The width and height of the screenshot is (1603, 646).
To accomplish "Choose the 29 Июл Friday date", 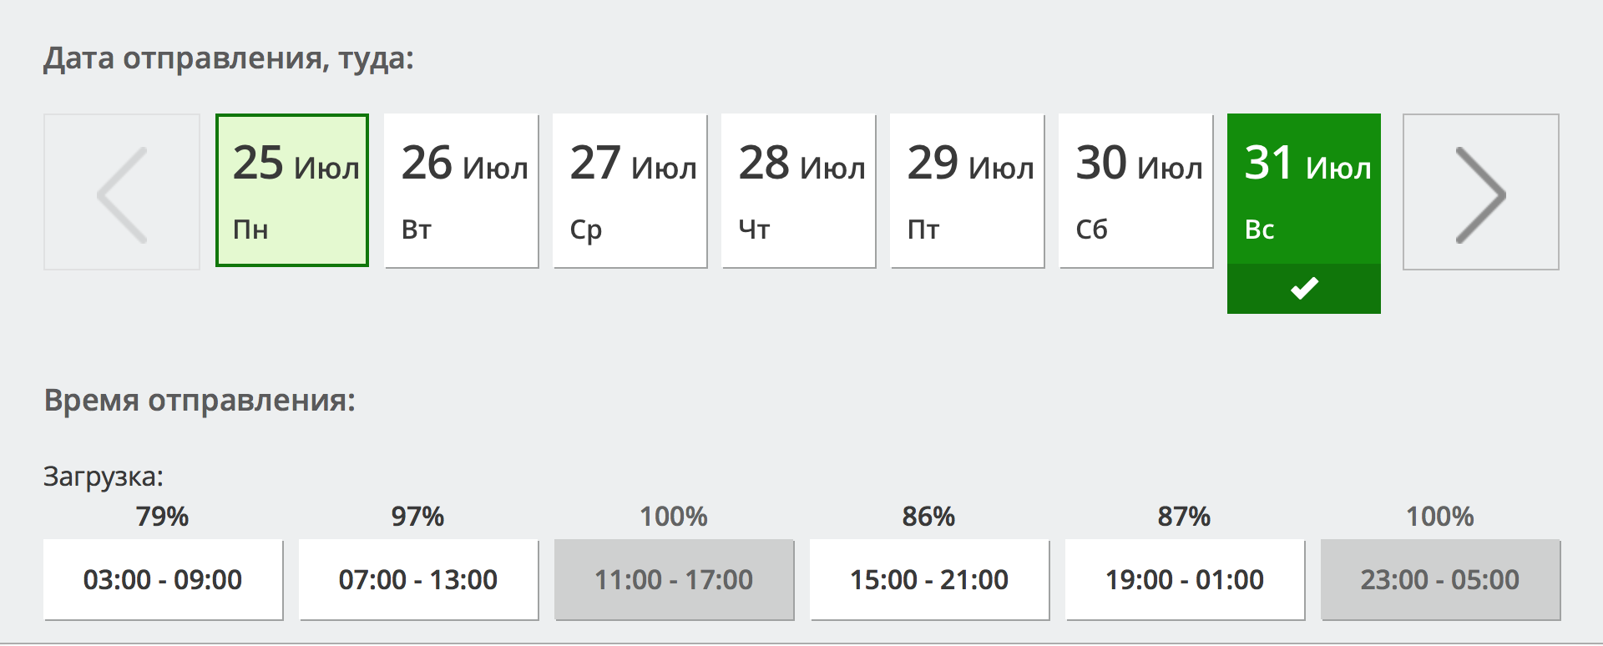I will (967, 191).
